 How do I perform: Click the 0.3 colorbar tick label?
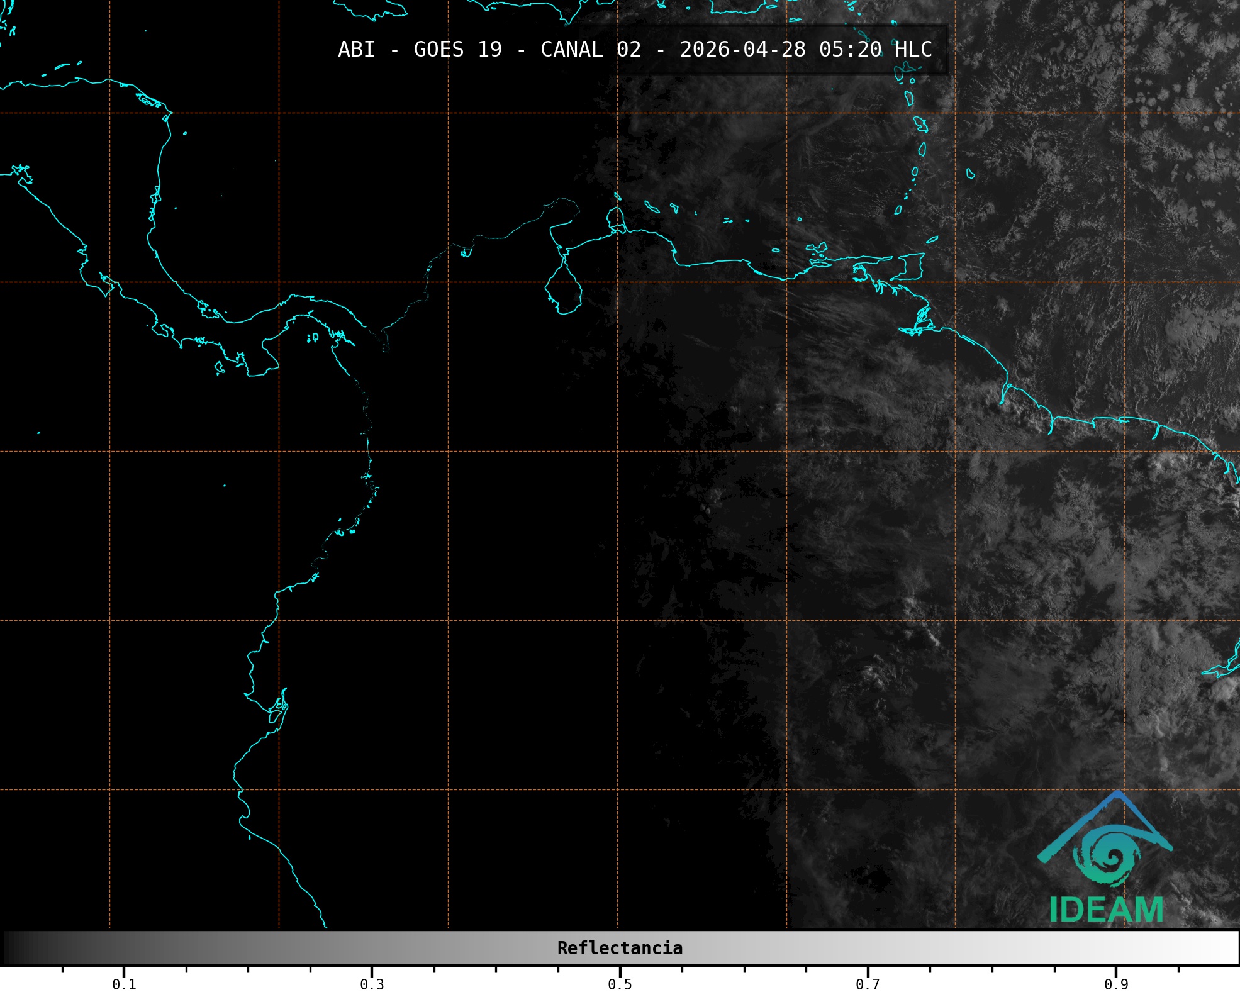click(372, 984)
